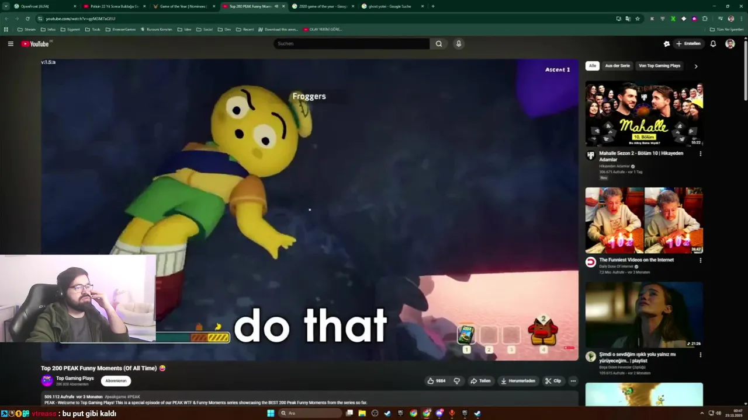Click the Herunterladen download button
Screen dimensions: 748x420
click(518, 381)
